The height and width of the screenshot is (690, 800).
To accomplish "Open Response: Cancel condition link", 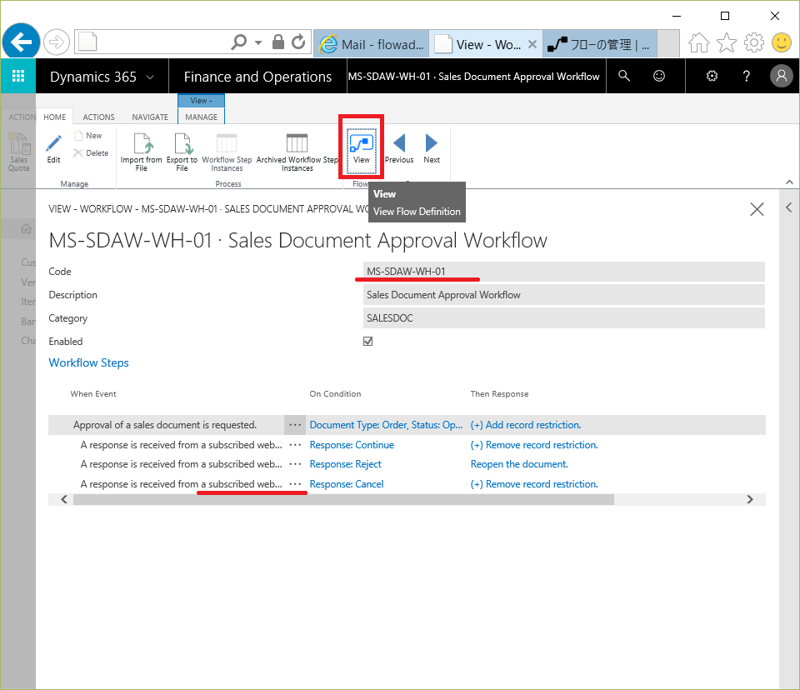I will [x=347, y=484].
